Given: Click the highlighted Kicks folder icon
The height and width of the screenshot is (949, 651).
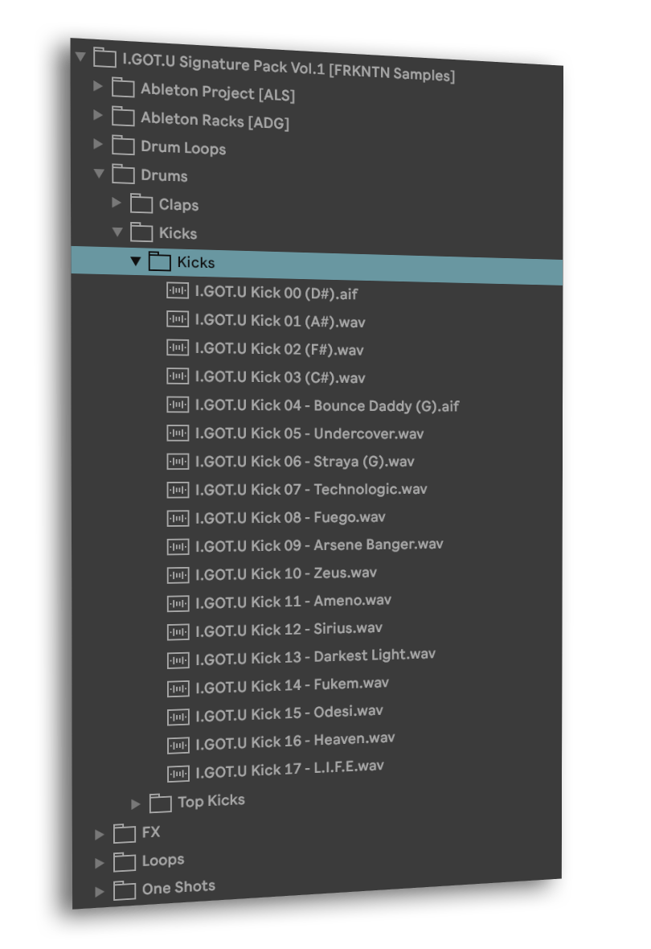Looking at the screenshot, I should (x=160, y=261).
